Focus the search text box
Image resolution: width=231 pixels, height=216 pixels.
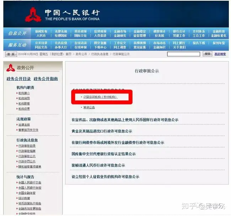pyautogui.click(x=183, y=54)
